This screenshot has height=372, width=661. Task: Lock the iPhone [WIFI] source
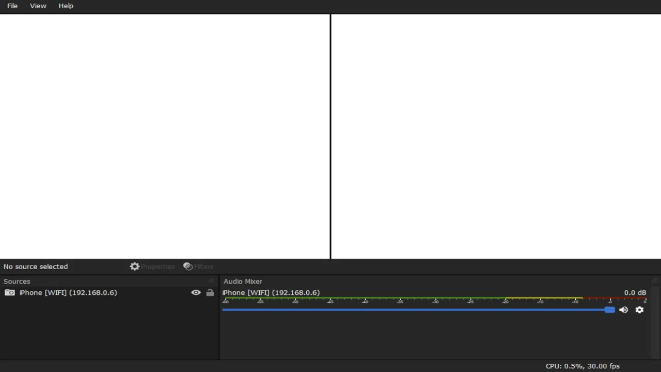tap(210, 292)
